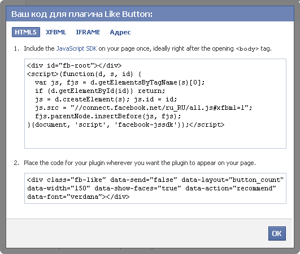Viewport: 300px width, 254px height.
Task: Click the <body> tag text in step one
Action: pos(247,49)
